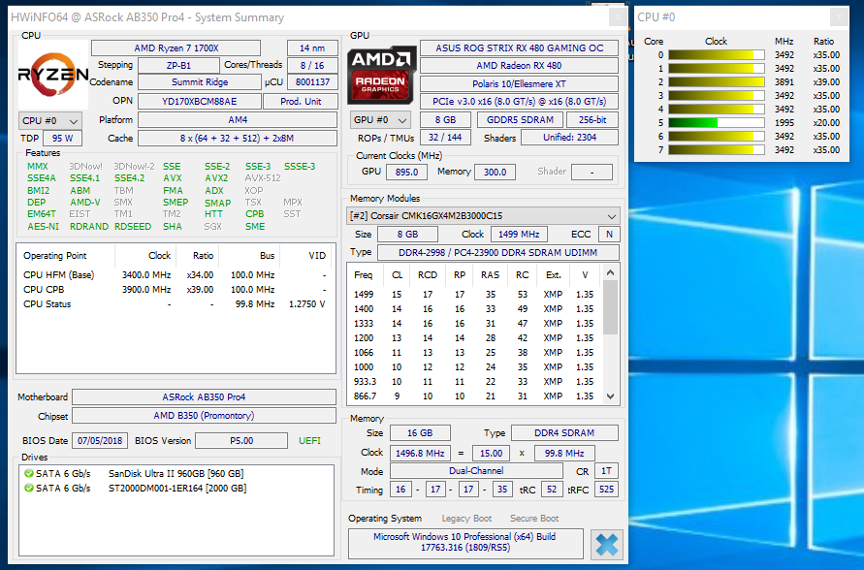864x570 pixels.
Task: Click the AMD Radeon Graphics logo
Action: [x=381, y=75]
